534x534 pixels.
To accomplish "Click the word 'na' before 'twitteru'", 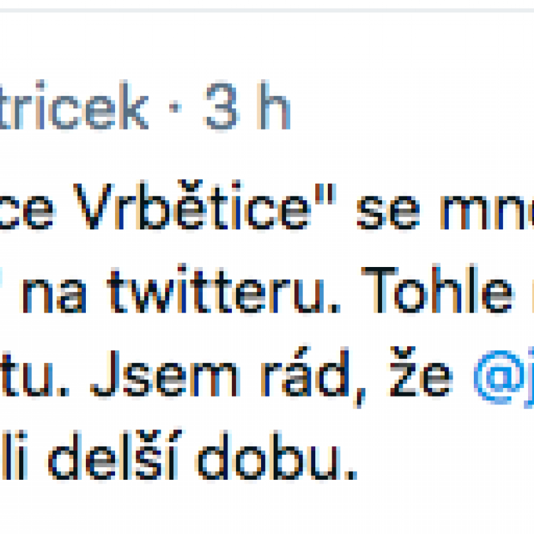I will click(54, 296).
